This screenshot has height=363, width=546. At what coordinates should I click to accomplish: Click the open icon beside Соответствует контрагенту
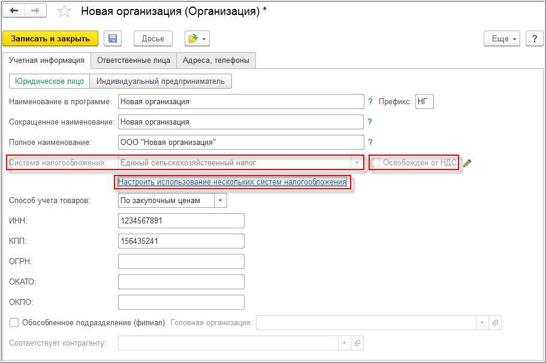point(357,343)
